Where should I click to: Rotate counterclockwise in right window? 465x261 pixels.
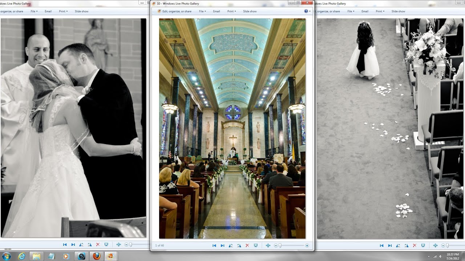click(398, 245)
